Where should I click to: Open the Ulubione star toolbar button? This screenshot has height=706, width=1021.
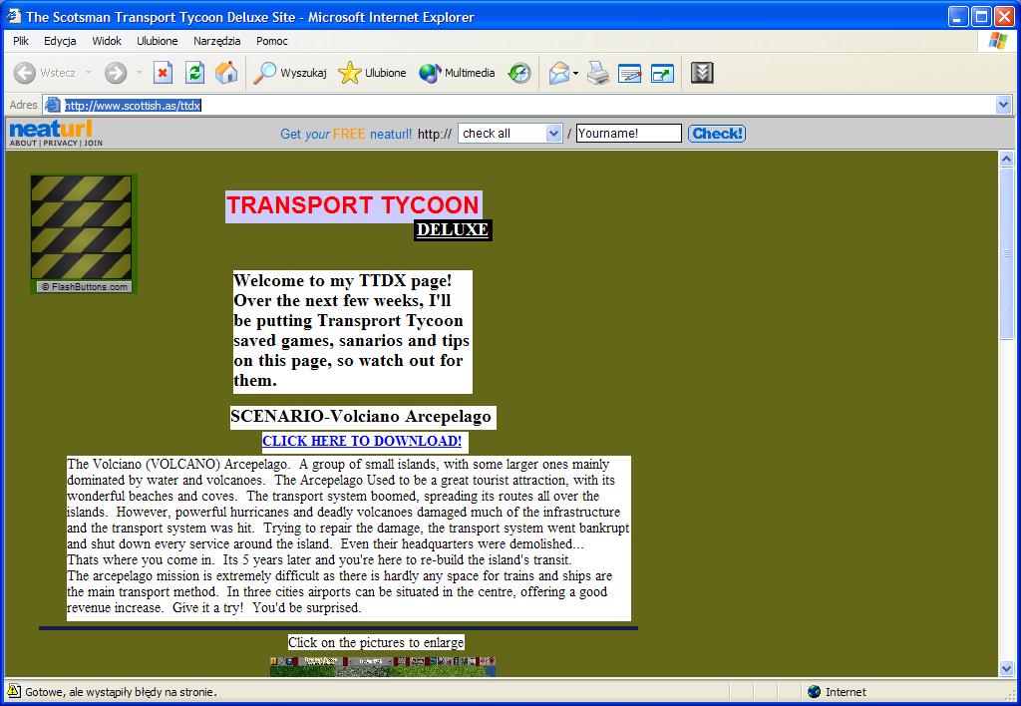(372, 73)
